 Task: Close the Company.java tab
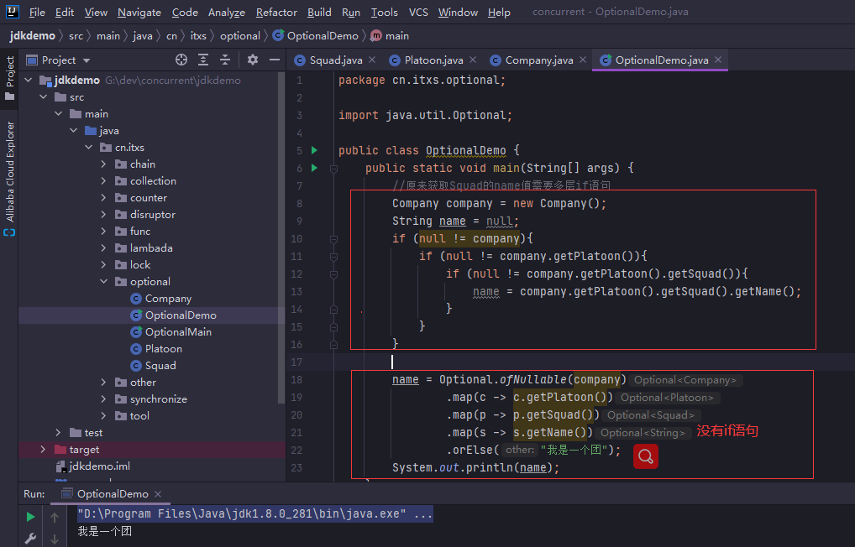(x=583, y=60)
